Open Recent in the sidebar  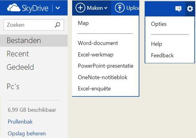click(x=18, y=54)
